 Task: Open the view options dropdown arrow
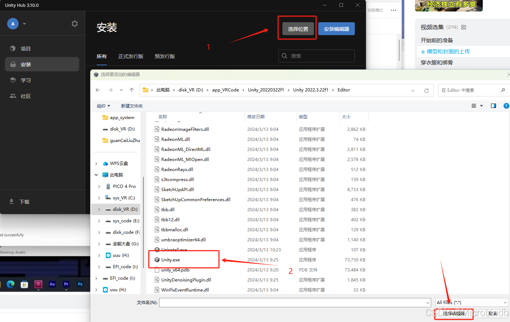coord(481,106)
